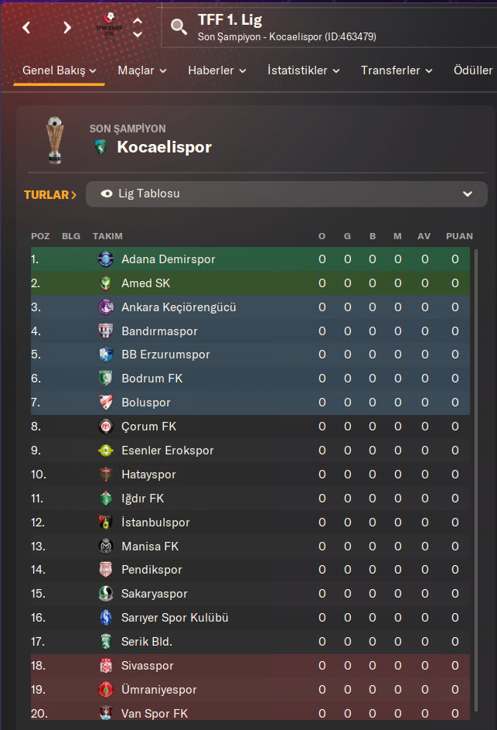This screenshot has height=730, width=497.
Task: Click the Sivasspor club badge
Action: coord(106,666)
